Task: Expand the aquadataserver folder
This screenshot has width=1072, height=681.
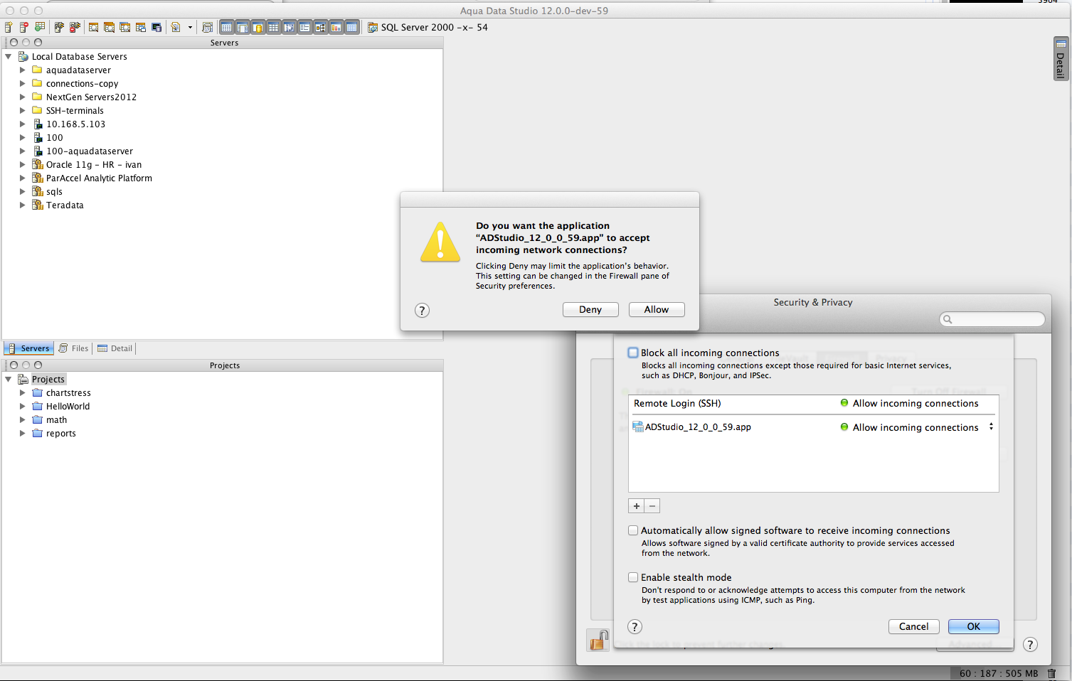Action: tap(22, 70)
